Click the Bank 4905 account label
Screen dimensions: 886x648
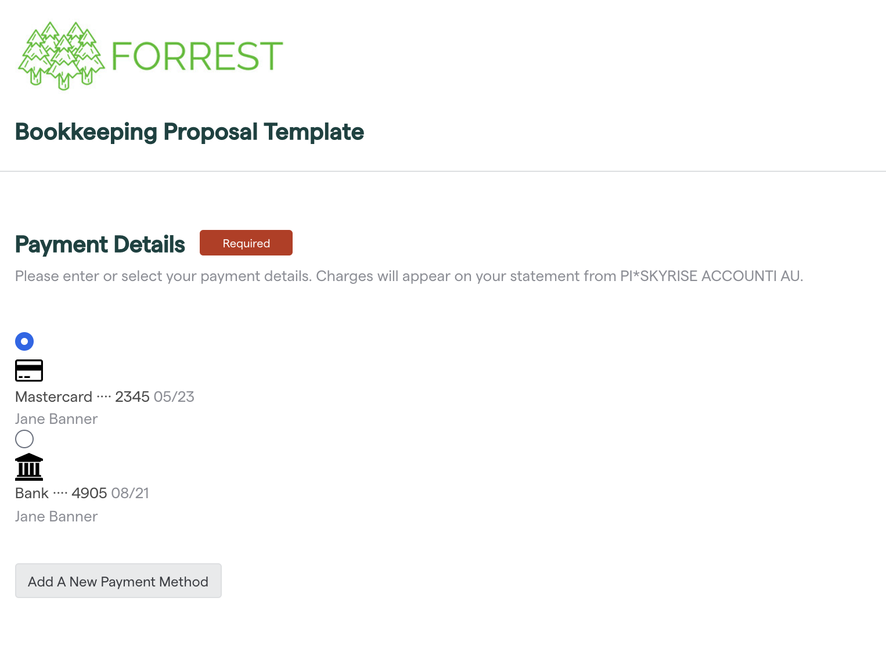point(61,493)
